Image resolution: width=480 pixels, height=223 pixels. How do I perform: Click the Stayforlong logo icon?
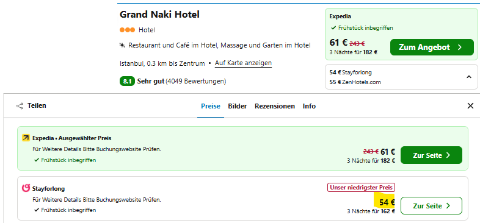26,188
